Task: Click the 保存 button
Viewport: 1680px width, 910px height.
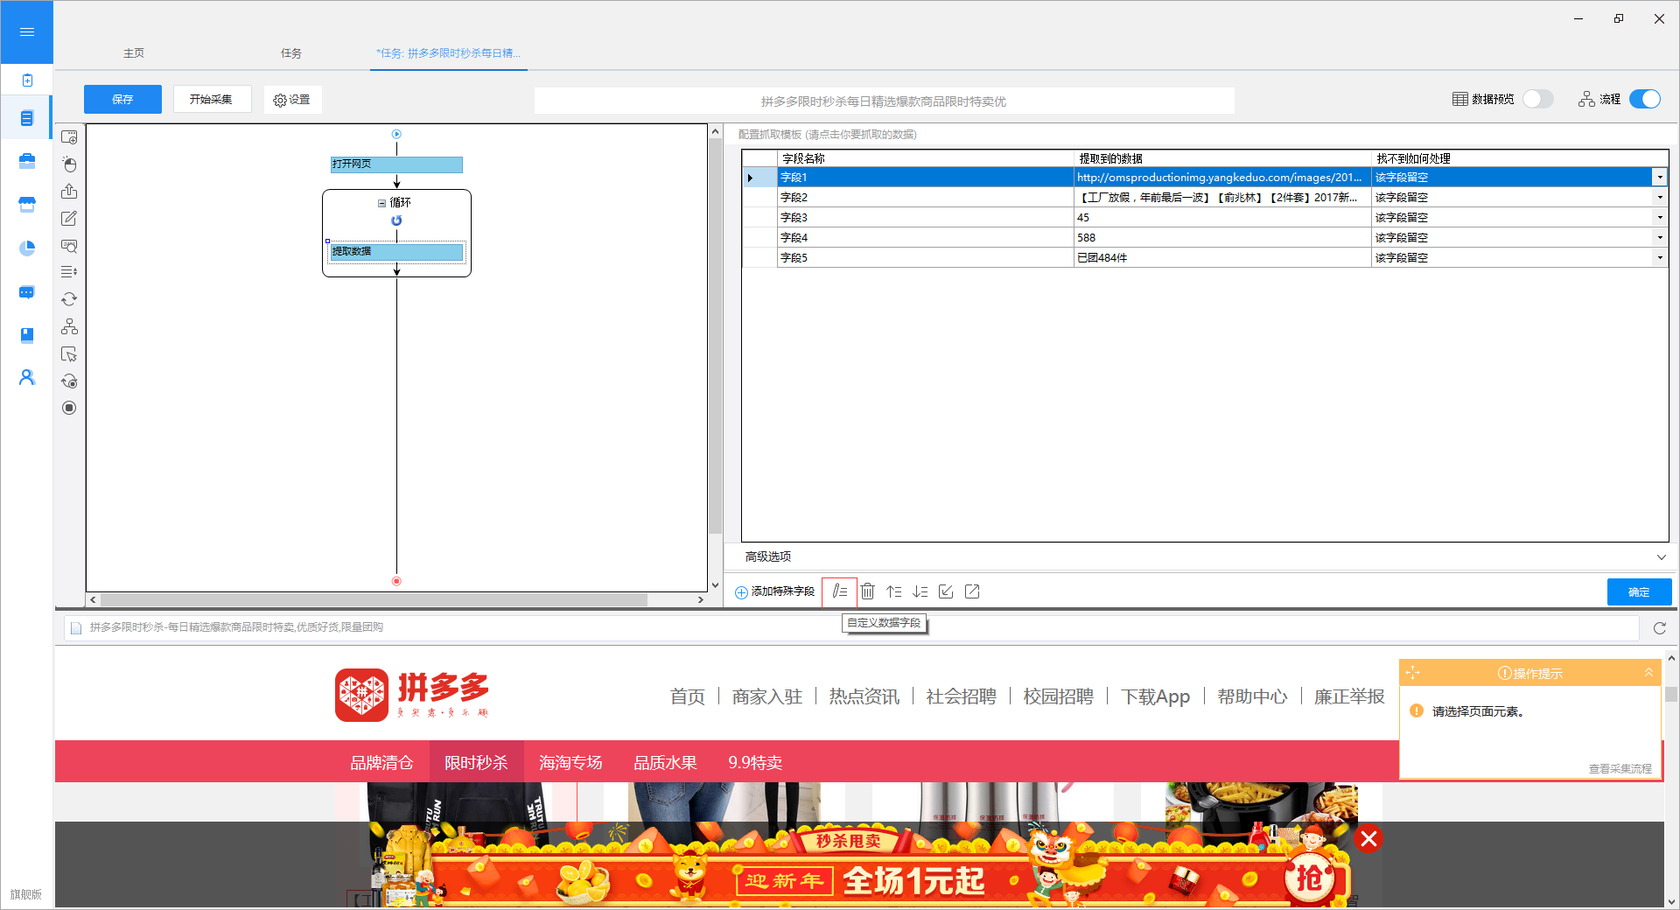Action: [122, 99]
